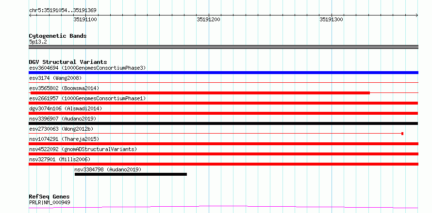Click the red nsv327901 variant bar

(223, 164)
